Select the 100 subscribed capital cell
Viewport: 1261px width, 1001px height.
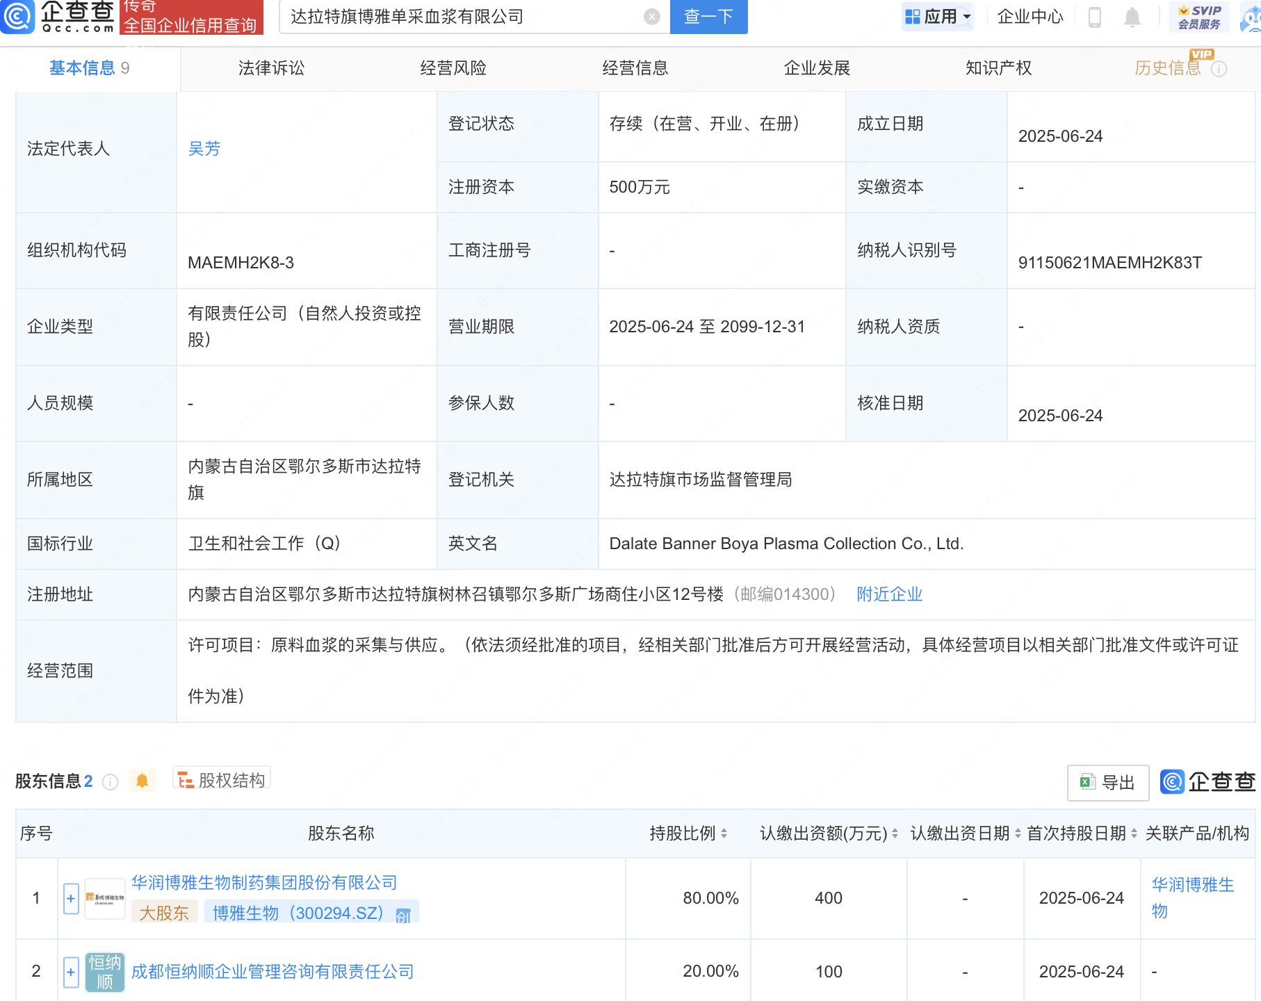[829, 971]
